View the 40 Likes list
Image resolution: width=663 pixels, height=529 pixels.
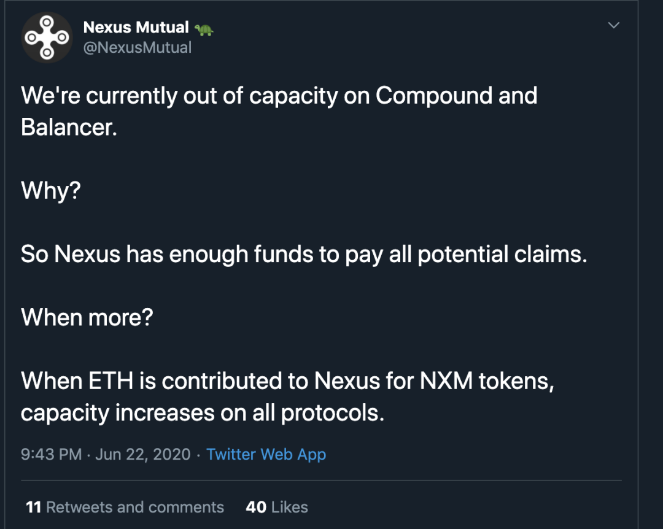277,507
